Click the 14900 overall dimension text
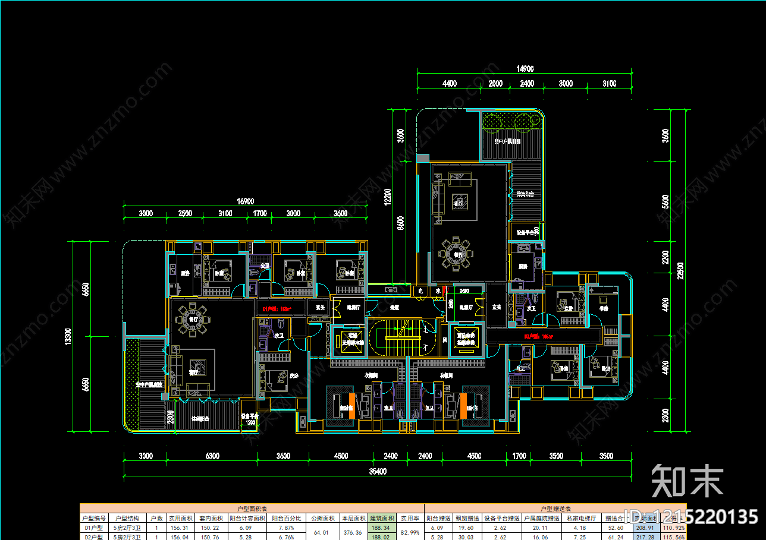Image resolution: width=766 pixels, height=540 pixels. pyautogui.click(x=525, y=69)
